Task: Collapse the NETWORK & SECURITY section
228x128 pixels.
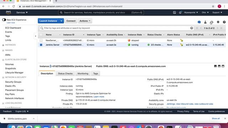Action: [3, 78]
